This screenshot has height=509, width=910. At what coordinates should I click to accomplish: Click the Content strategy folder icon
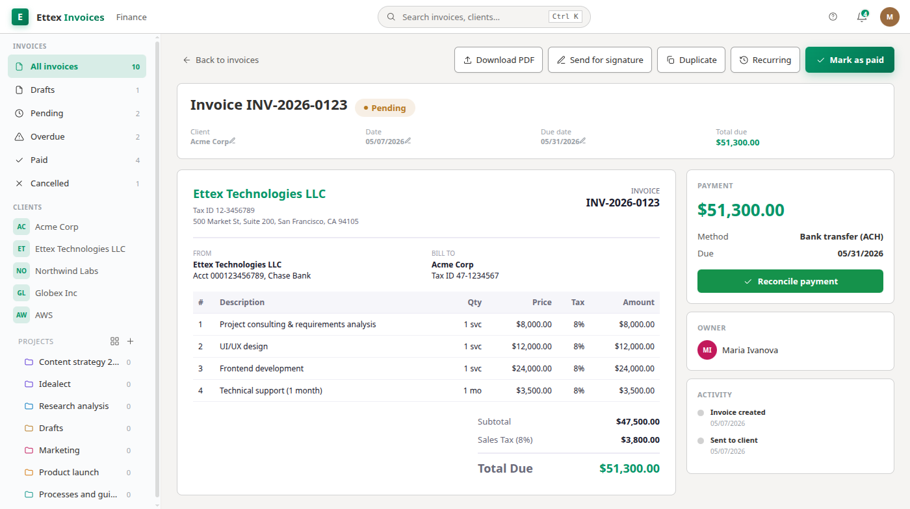(29, 362)
